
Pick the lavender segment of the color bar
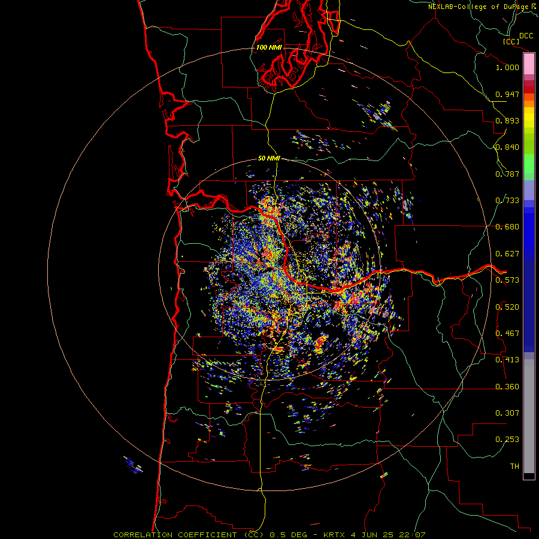tap(529, 190)
